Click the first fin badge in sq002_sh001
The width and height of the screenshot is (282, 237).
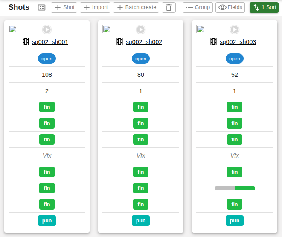tap(47, 107)
